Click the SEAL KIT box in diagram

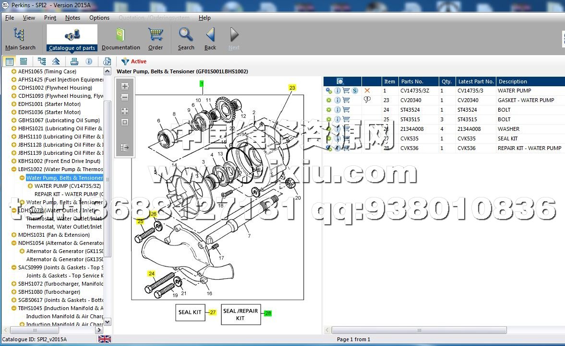click(190, 312)
